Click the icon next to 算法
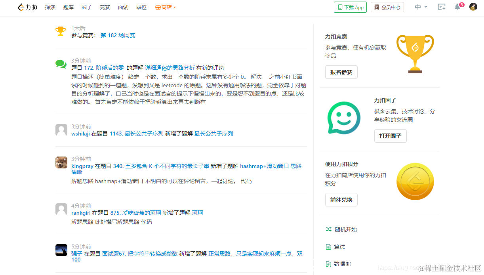484x275 pixels. pyautogui.click(x=328, y=246)
